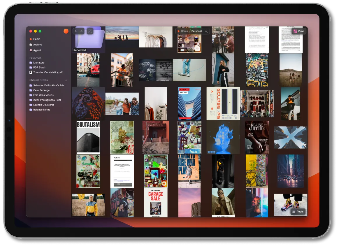Image resolution: width=339 pixels, height=246 pixels.
Task: Open the PDF Stash folder
Action: click(x=39, y=68)
